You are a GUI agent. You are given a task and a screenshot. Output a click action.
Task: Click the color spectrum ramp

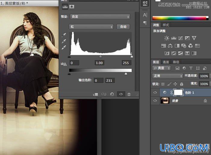(180, 18)
